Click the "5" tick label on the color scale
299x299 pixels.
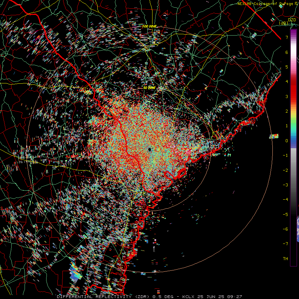tap(287, 67)
